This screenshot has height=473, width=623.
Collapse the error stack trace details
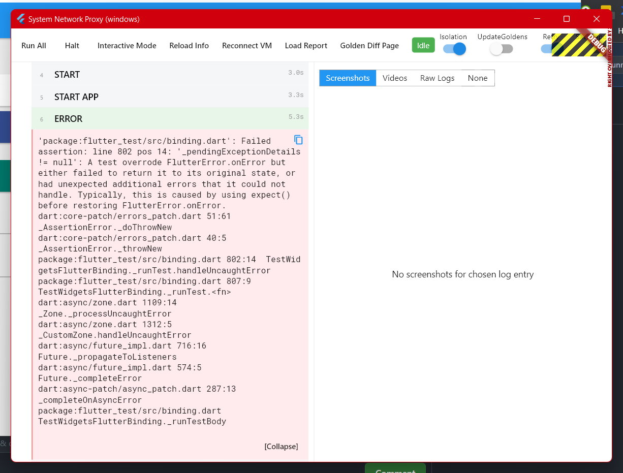(281, 446)
